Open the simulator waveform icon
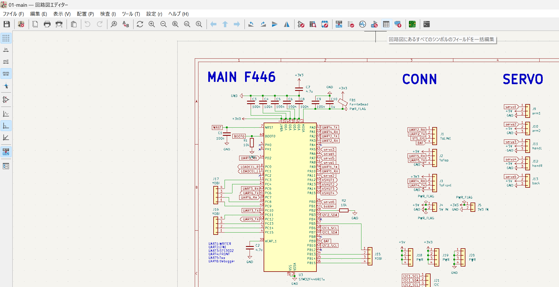 pos(363,24)
